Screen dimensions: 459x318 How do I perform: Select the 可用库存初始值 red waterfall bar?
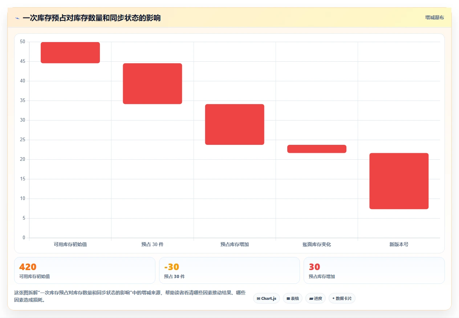click(70, 53)
